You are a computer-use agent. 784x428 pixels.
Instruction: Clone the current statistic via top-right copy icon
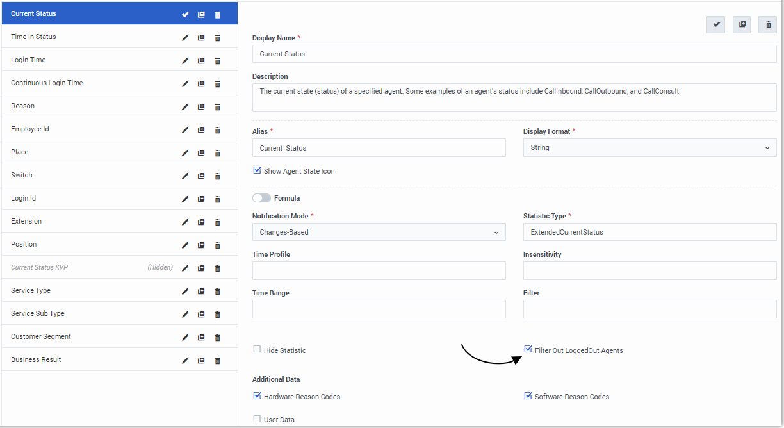pyautogui.click(x=741, y=24)
